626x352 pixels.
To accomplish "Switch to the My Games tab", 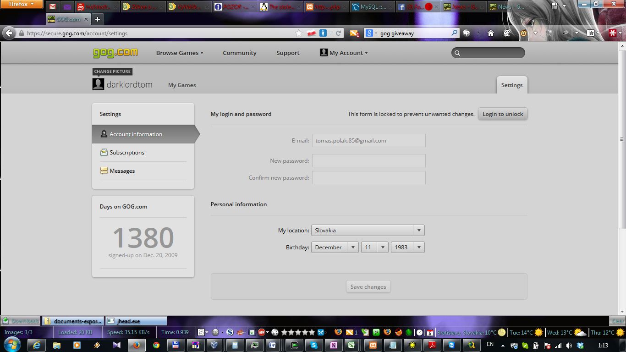I will (x=182, y=85).
